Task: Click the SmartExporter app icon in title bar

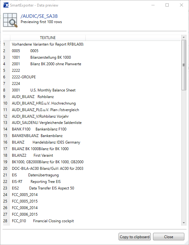Action: point(6,5)
